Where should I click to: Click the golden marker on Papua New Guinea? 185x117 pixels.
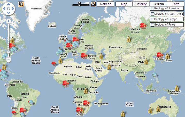pyautogui.click(x=177, y=88)
